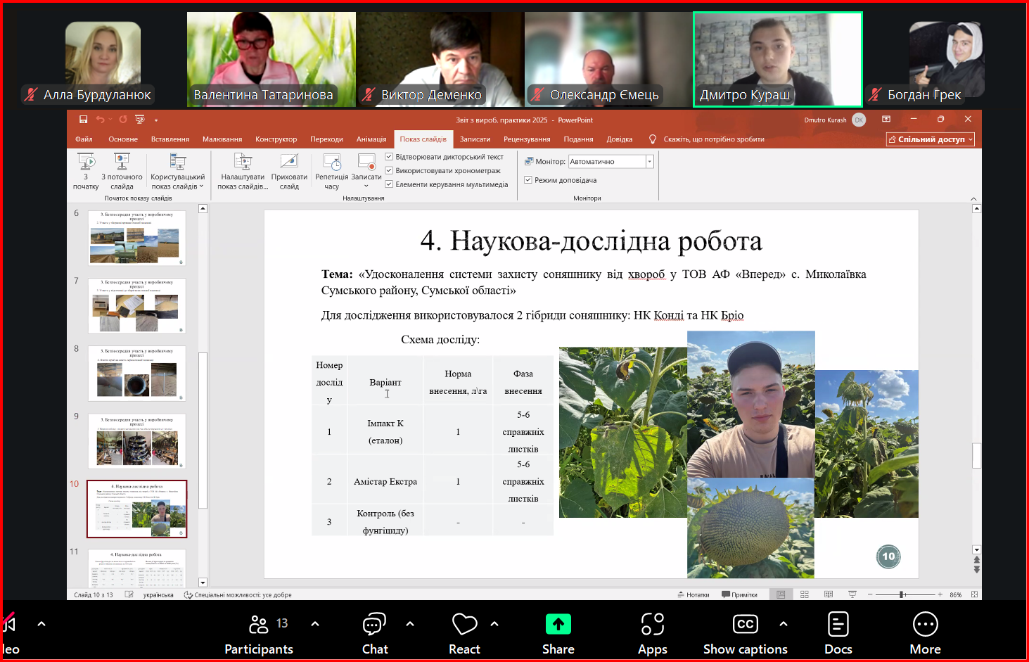The width and height of the screenshot is (1029, 662).
Task: Click Show captions in Zoom toolbar
Action: [x=745, y=632]
